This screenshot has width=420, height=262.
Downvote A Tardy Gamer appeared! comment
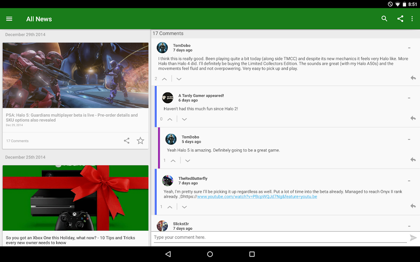[184, 119]
